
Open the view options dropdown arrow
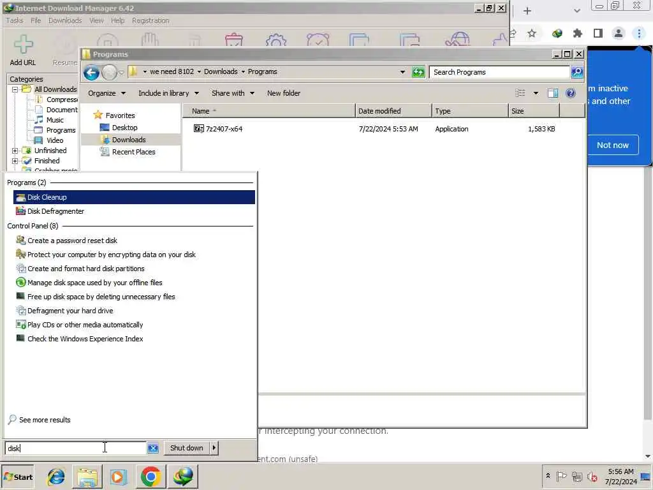tap(536, 93)
